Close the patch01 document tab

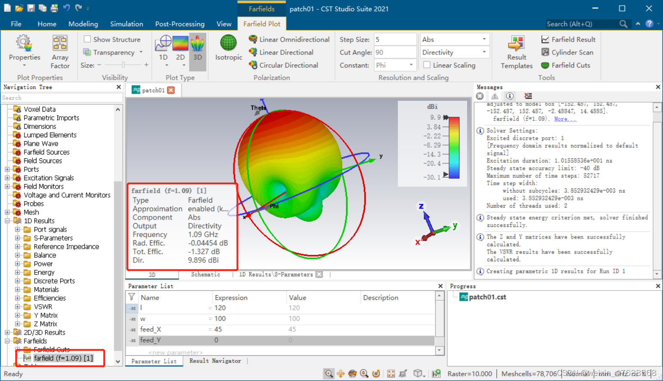(x=171, y=90)
